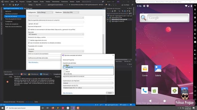197x110 pixels.
Task: Open the Vinculando dropdown
Action: (56, 51)
